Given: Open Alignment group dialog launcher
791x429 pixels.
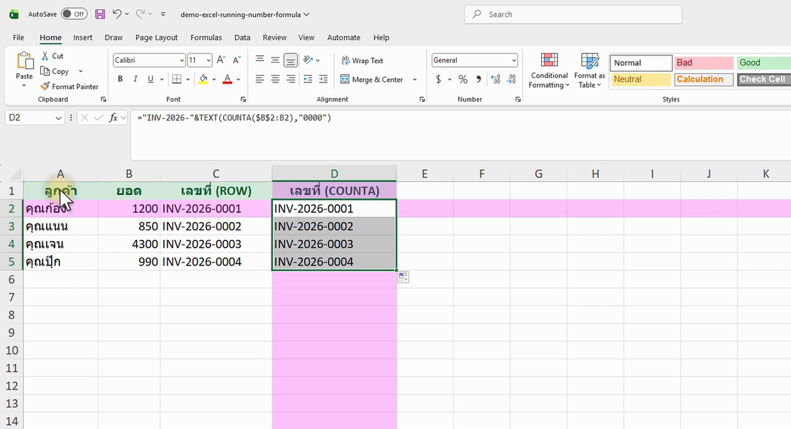Looking at the screenshot, I should (422, 100).
